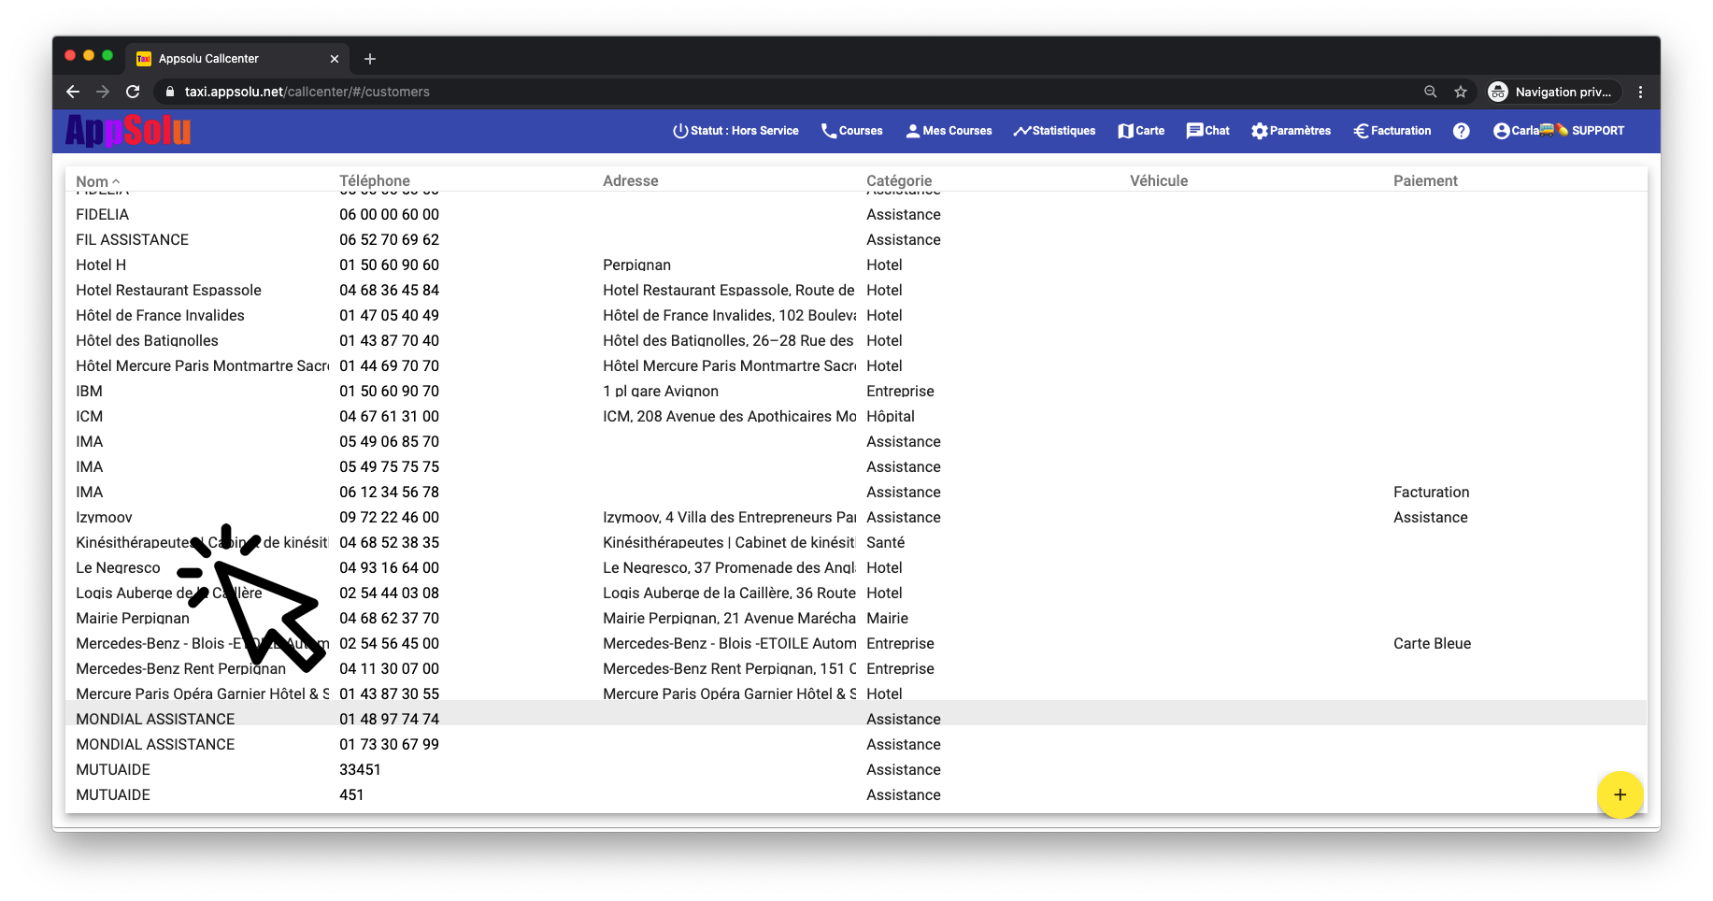1713x901 pixels.
Task: Select the Hôtel des Batignolles name
Action: 147,341
